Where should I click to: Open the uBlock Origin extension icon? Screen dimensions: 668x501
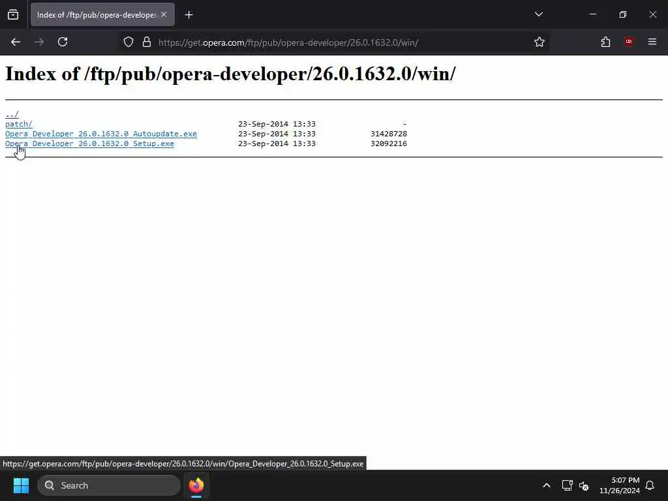click(x=629, y=42)
